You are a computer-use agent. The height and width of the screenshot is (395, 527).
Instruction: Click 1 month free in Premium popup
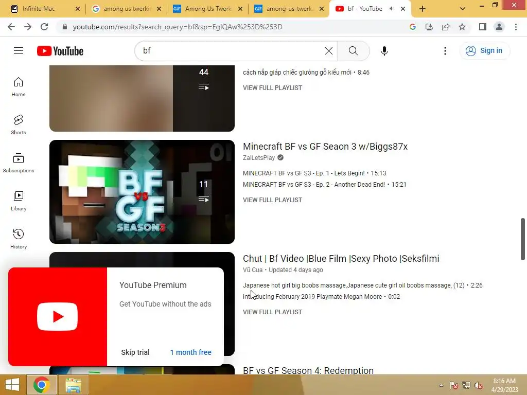(190, 352)
